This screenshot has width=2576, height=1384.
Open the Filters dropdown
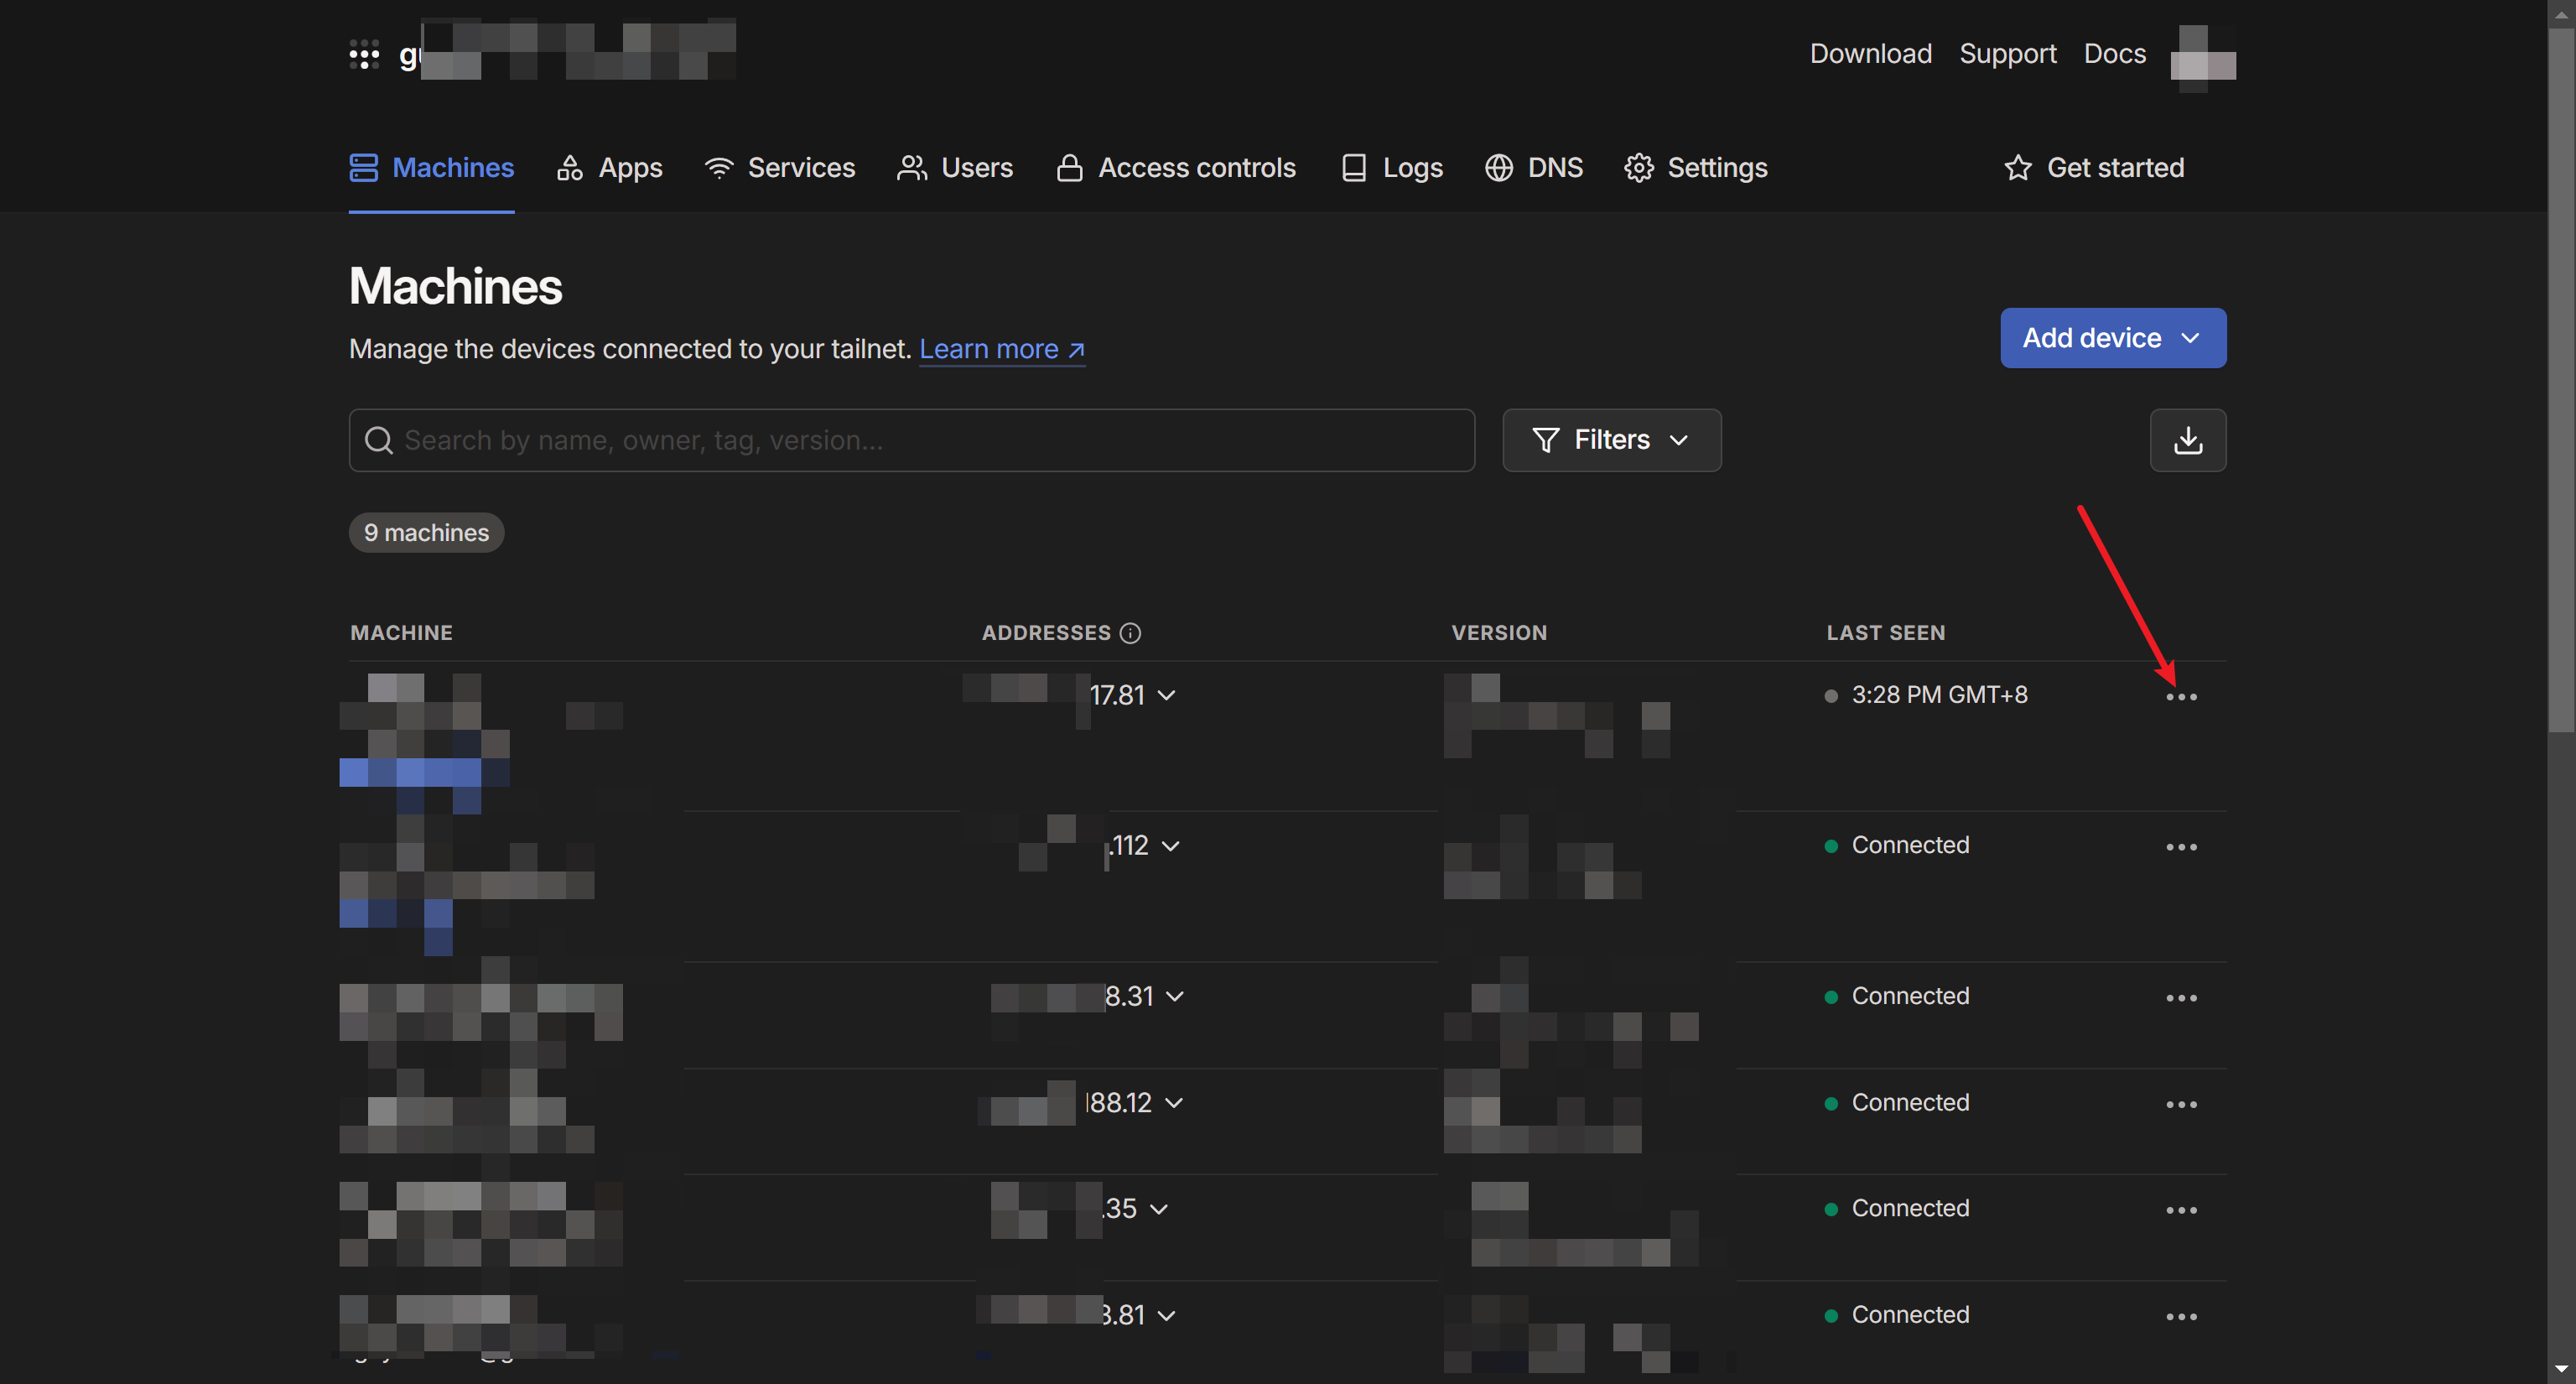1610,440
